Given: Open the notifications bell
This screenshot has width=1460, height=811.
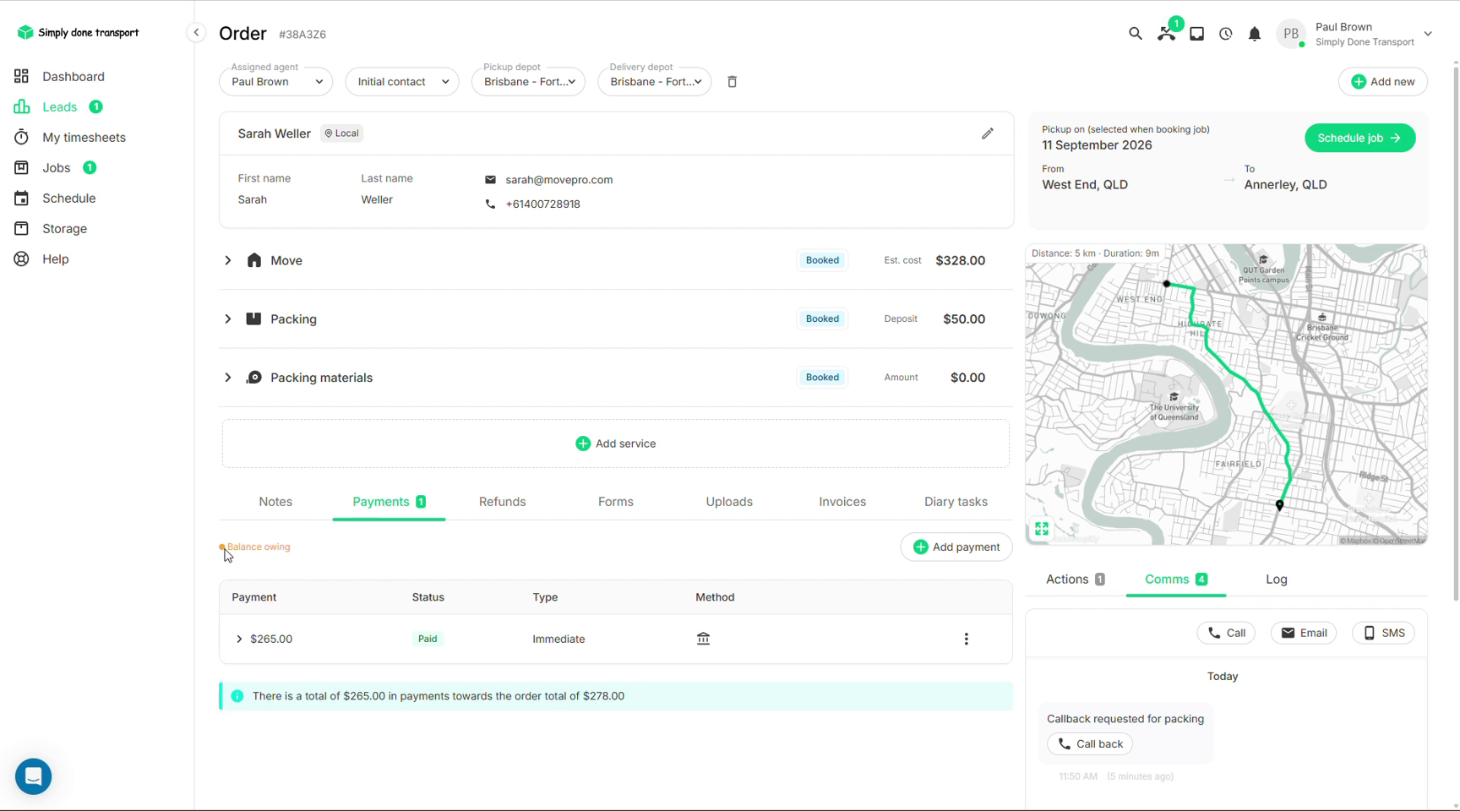Looking at the screenshot, I should (x=1255, y=34).
